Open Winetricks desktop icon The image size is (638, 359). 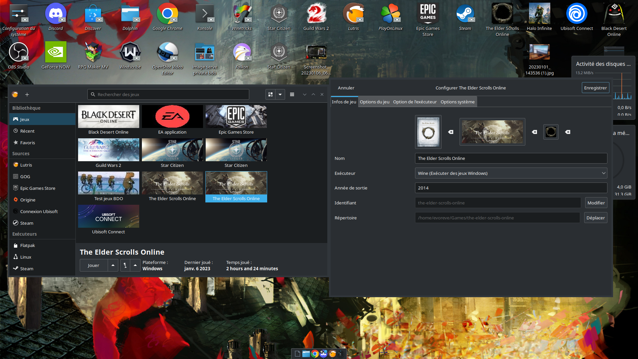pyautogui.click(x=242, y=17)
